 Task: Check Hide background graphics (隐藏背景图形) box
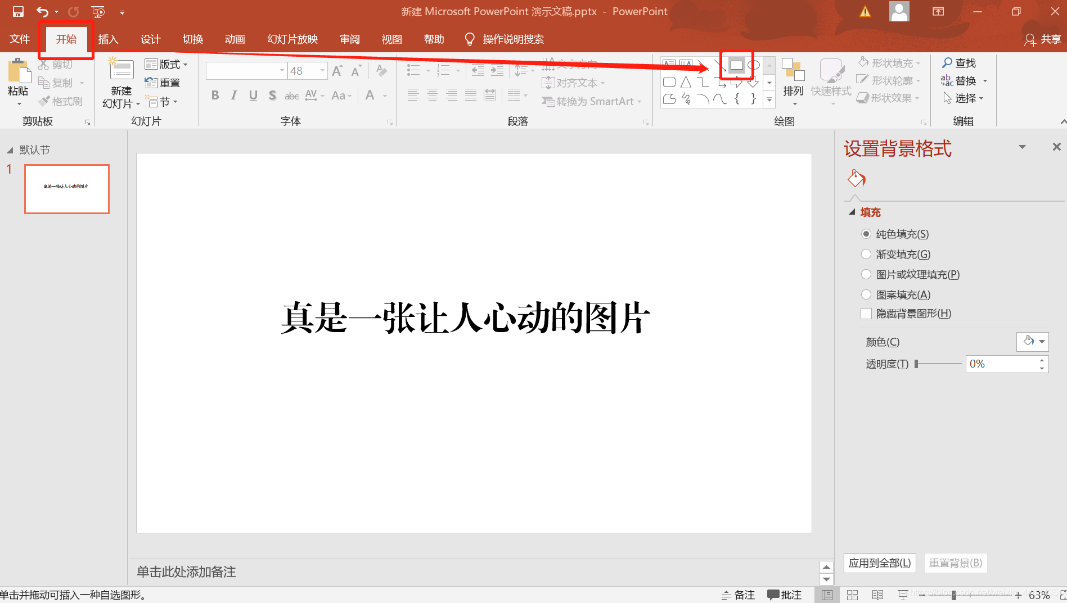point(866,314)
